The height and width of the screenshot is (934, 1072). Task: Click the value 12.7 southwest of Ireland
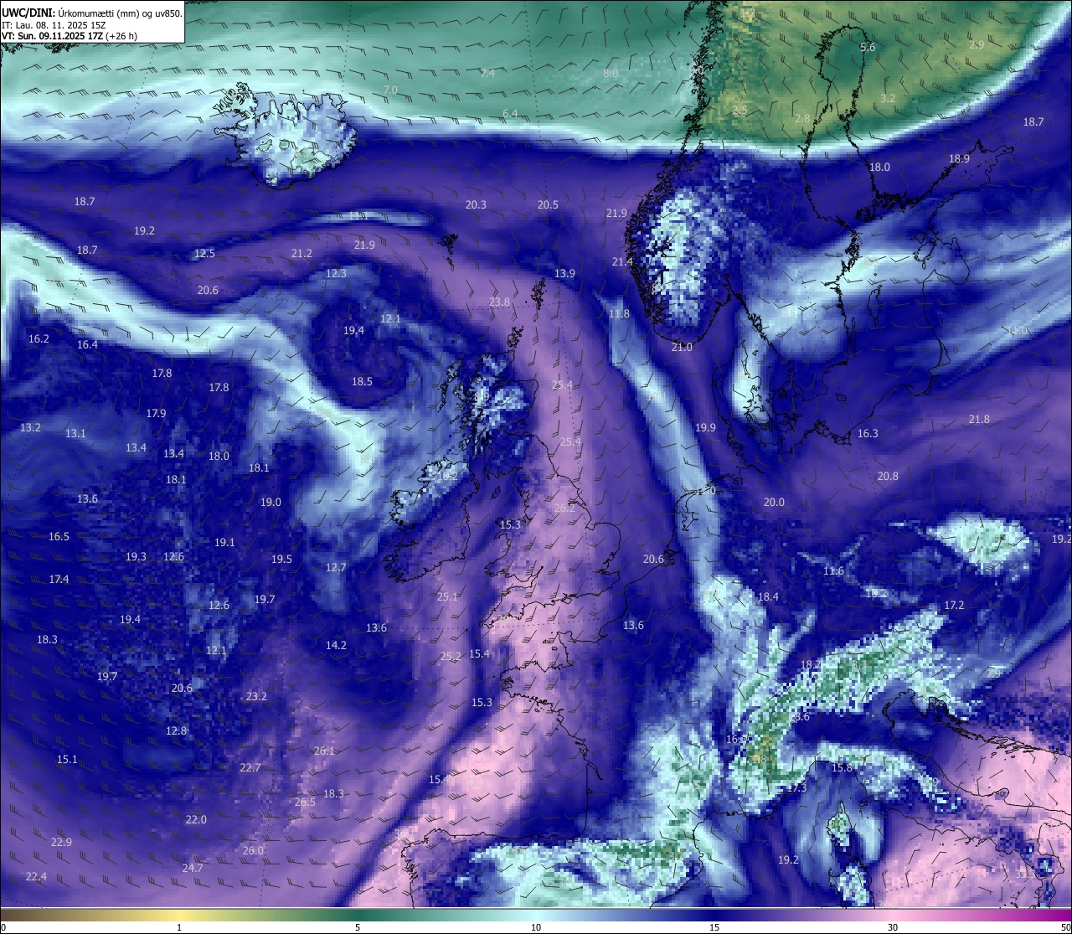pyautogui.click(x=336, y=567)
